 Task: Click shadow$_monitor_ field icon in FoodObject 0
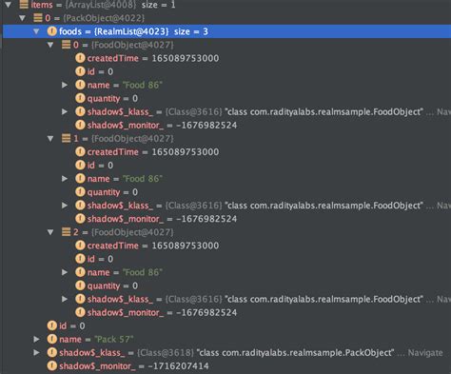[80, 125]
